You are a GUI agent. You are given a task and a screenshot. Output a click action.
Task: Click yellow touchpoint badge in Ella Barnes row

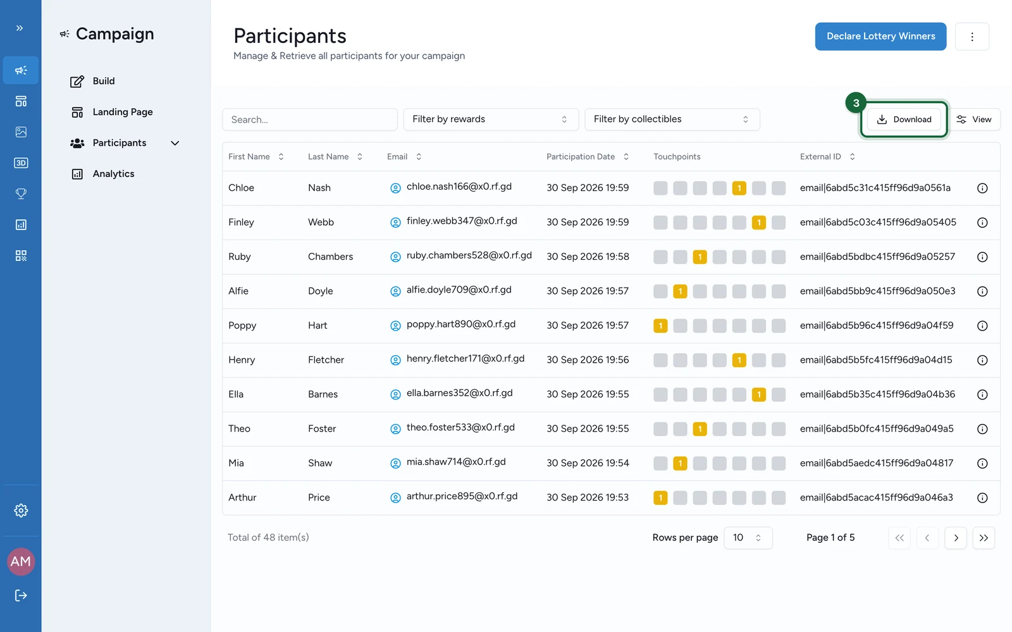pos(759,394)
